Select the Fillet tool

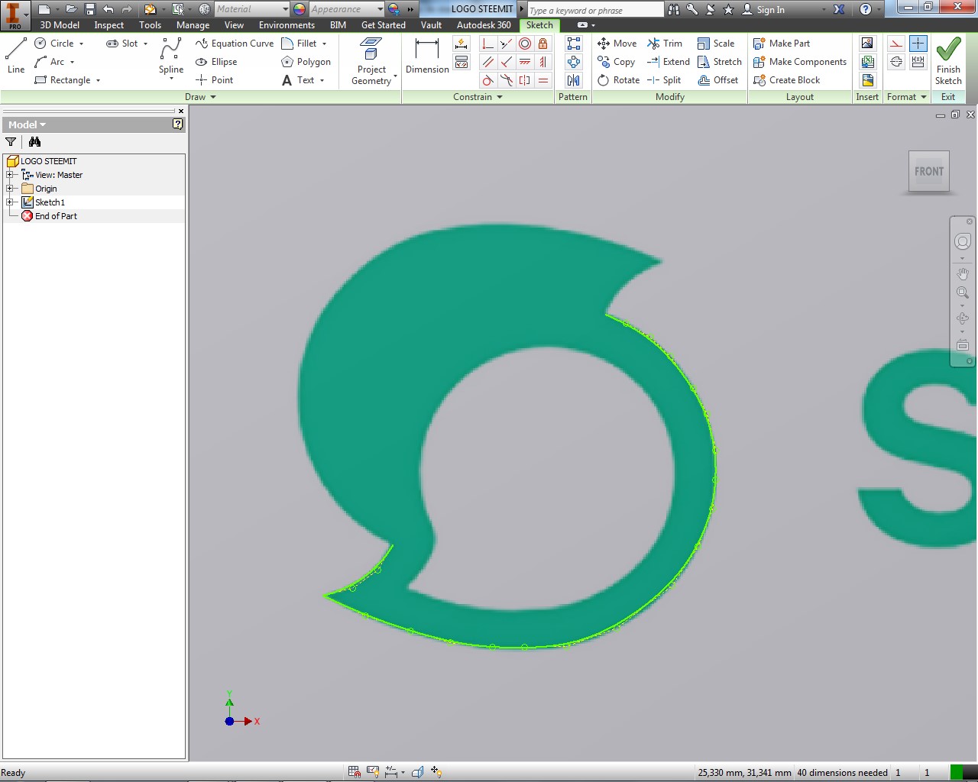coord(300,44)
